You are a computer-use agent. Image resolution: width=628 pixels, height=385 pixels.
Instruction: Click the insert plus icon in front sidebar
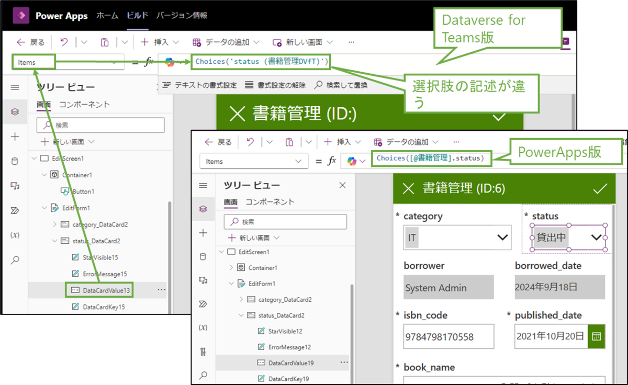(x=203, y=233)
